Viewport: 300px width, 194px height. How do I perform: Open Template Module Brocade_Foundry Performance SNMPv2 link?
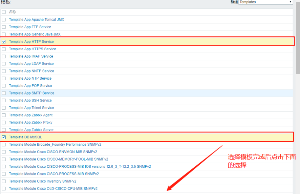tap(55, 144)
